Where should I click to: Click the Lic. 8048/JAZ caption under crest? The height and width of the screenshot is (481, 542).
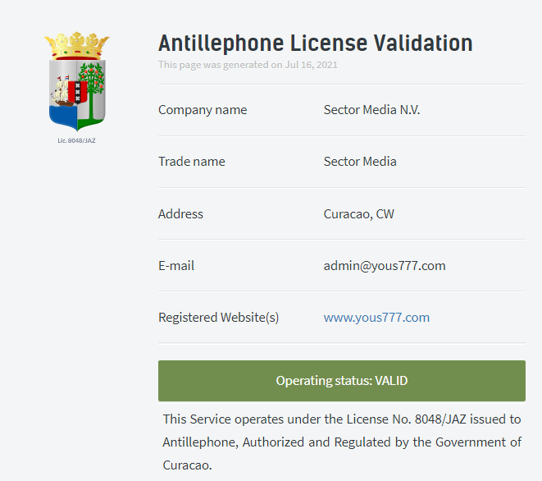tap(76, 140)
